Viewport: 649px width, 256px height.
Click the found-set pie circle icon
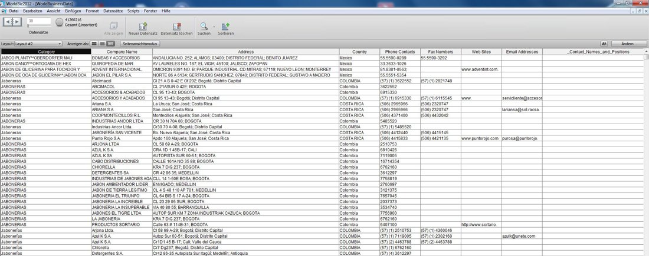[60, 22]
